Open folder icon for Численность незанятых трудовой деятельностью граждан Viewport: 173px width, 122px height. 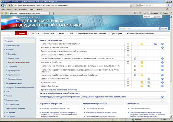(142, 66)
